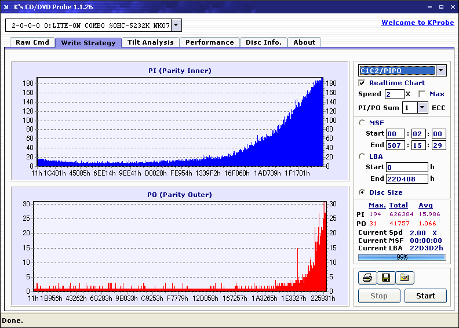Switch to the Write Strategy tab

(x=89, y=43)
